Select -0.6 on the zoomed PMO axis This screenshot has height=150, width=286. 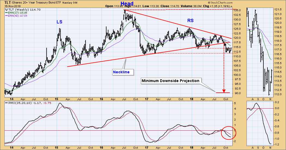[x=277, y=127]
